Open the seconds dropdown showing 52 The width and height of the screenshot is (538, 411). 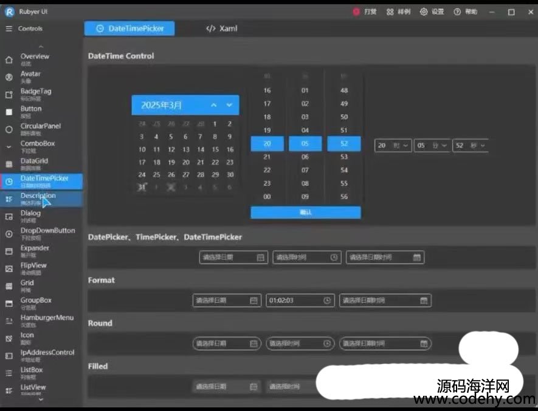470,146
